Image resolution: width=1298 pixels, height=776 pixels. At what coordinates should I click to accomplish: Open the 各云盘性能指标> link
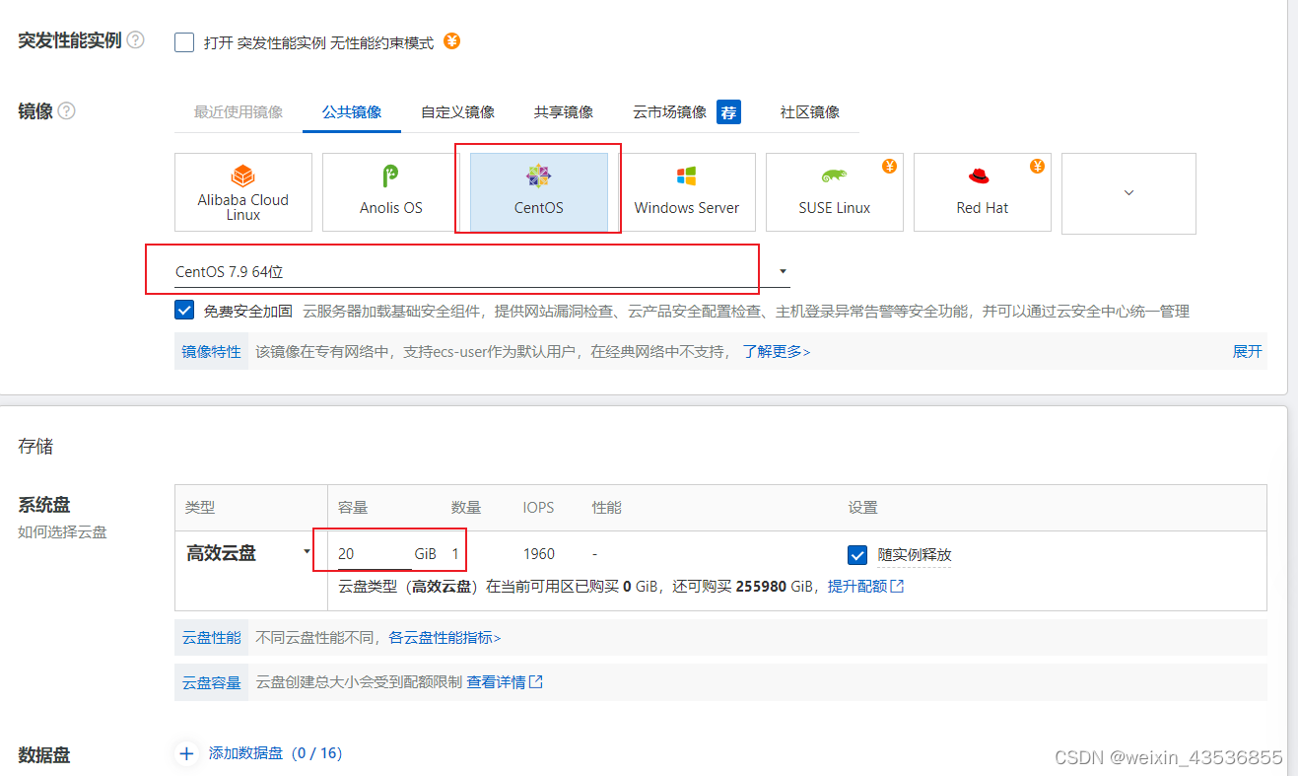coord(444,638)
